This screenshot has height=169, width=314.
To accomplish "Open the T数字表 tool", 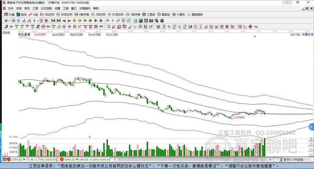I will [x=133, y=14].
